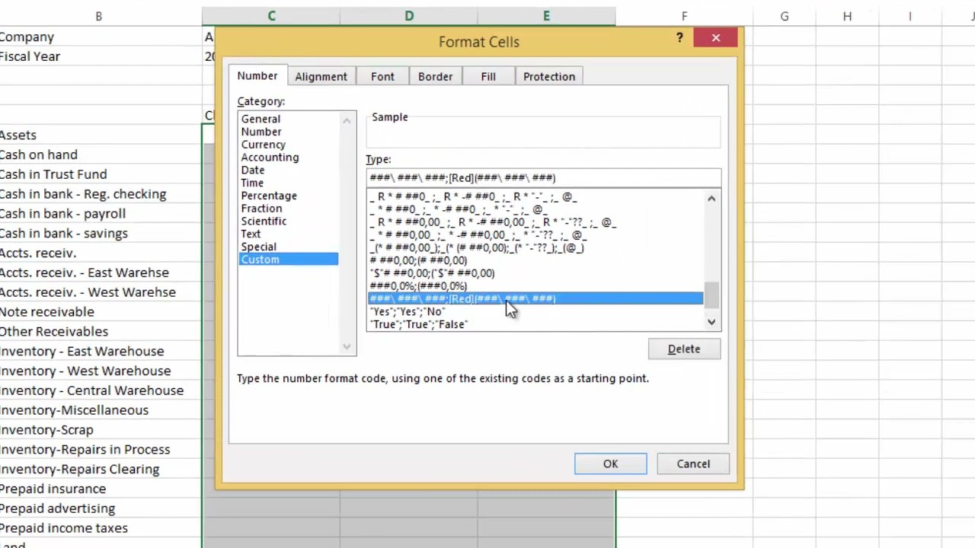Select the Fill tab
Image resolution: width=975 pixels, height=548 pixels.
pyautogui.click(x=488, y=76)
